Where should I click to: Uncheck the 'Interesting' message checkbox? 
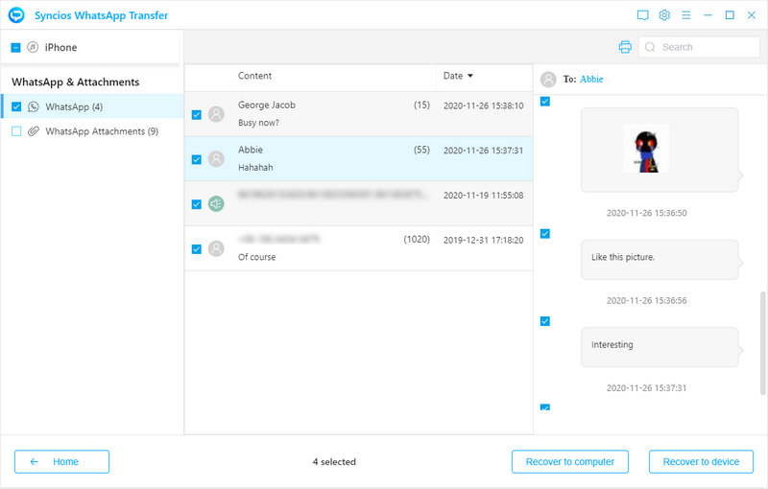(x=544, y=321)
